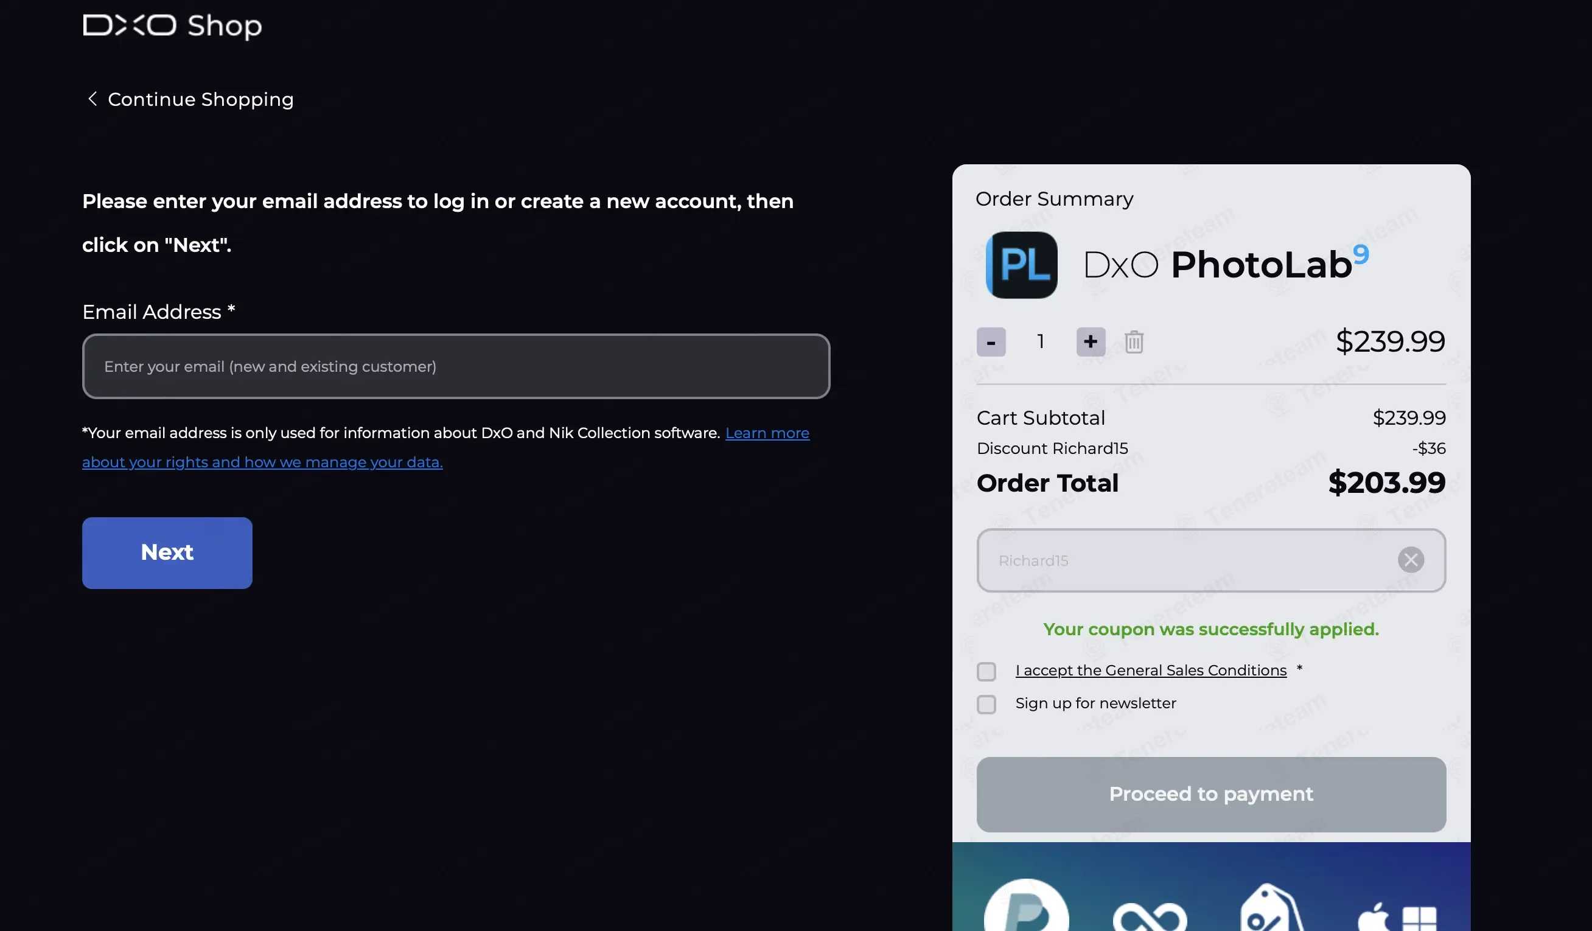Focus the Email Address input field
Screen dimensions: 1592x931
(x=455, y=366)
